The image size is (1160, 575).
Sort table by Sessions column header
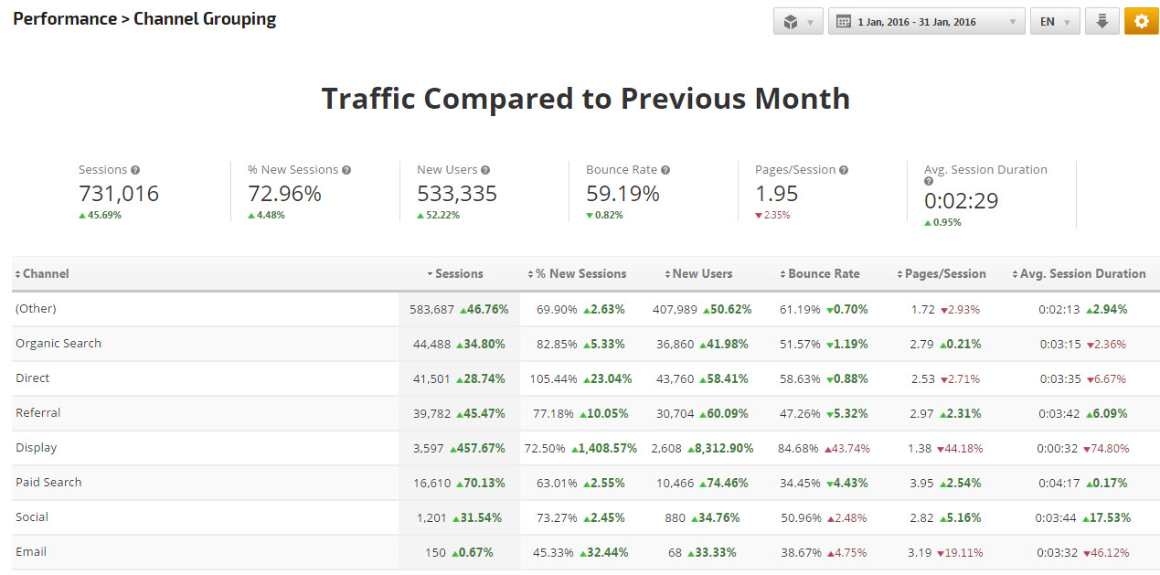point(458,273)
